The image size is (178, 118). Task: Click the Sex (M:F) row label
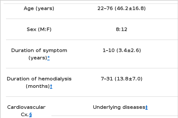pos(39,30)
